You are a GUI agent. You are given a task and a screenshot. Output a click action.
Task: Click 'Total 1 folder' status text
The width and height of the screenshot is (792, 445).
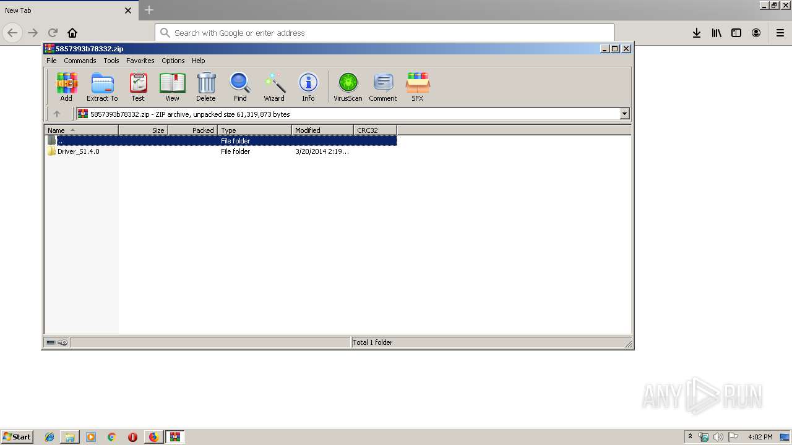[372, 342]
